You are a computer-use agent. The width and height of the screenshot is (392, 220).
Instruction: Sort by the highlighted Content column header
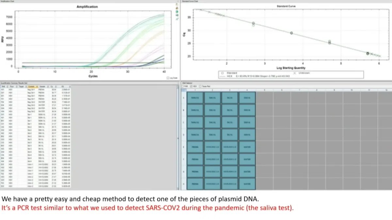33,86
